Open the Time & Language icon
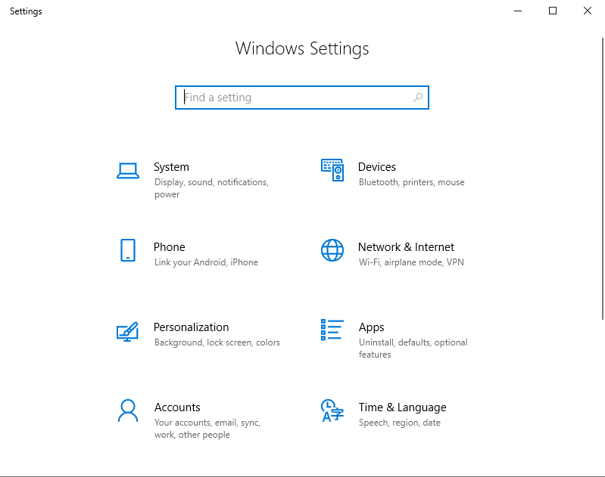Viewport: 605px width, 477px height. (x=332, y=410)
